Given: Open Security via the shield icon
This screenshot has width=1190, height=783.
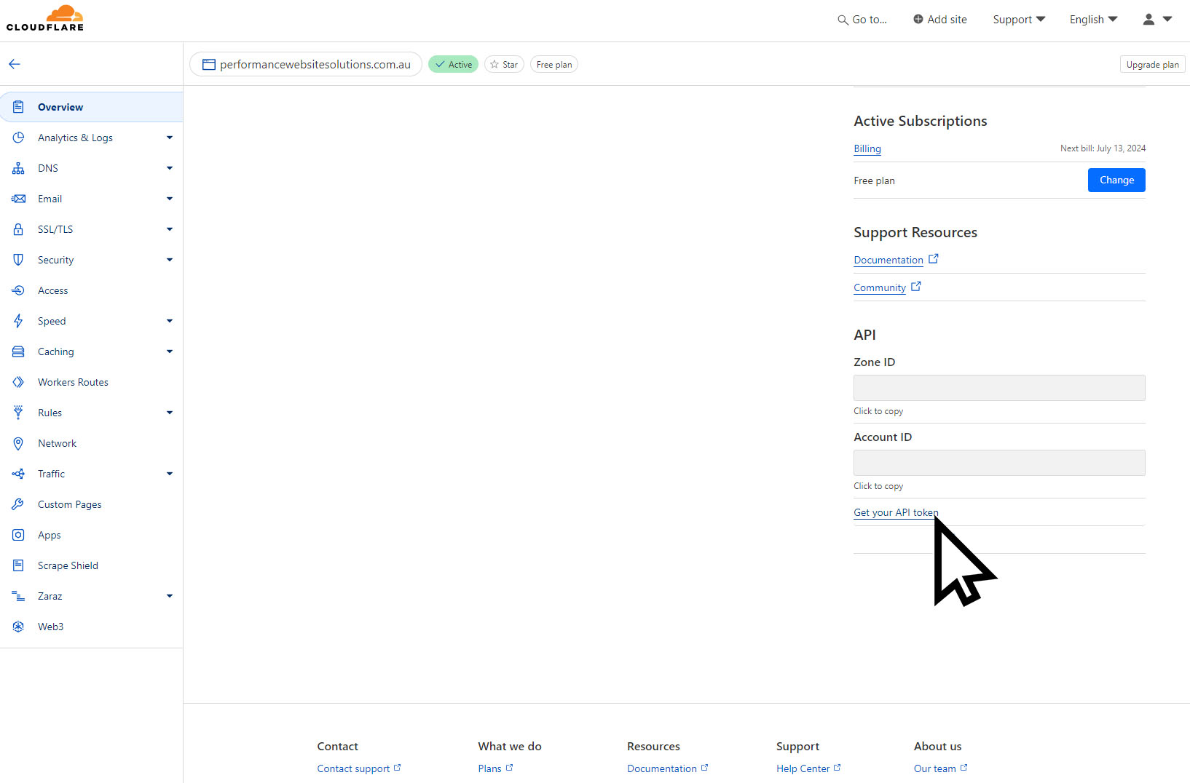Looking at the screenshot, I should [18, 260].
